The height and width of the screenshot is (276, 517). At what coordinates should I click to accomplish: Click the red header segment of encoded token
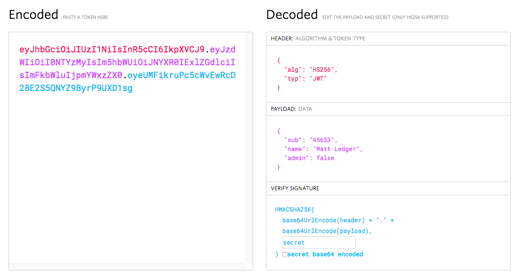coord(112,49)
